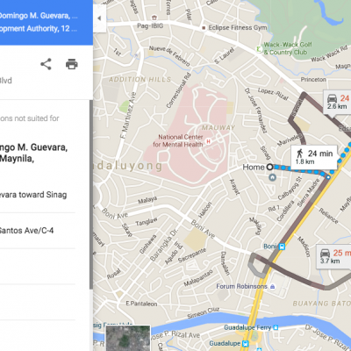Click the Wack-Wack Golf club icon
Image resolution: width=351 pixels, height=351 pixels.
(259, 49)
